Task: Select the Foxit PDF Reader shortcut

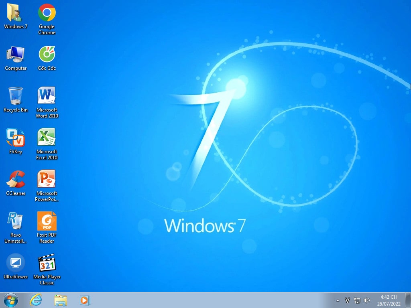Action: click(x=47, y=227)
